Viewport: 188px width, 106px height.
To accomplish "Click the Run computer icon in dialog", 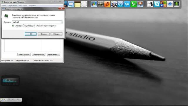I will [x=6, y=16].
